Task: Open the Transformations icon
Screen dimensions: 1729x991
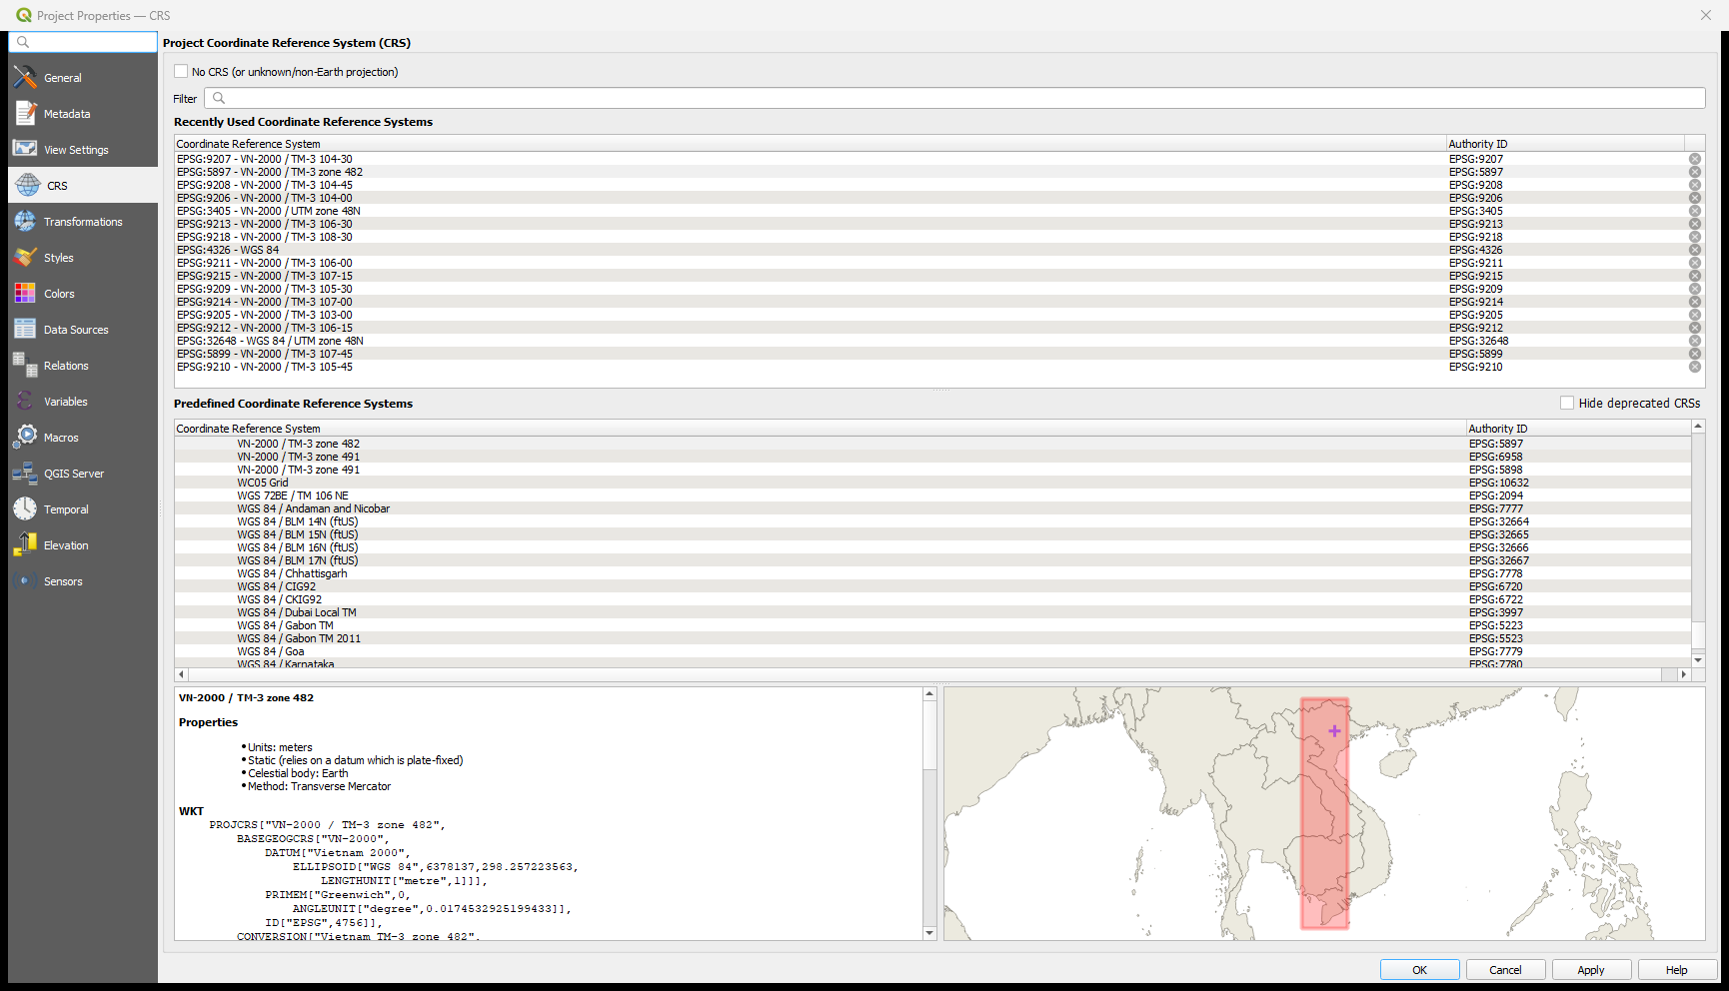Action: (25, 221)
